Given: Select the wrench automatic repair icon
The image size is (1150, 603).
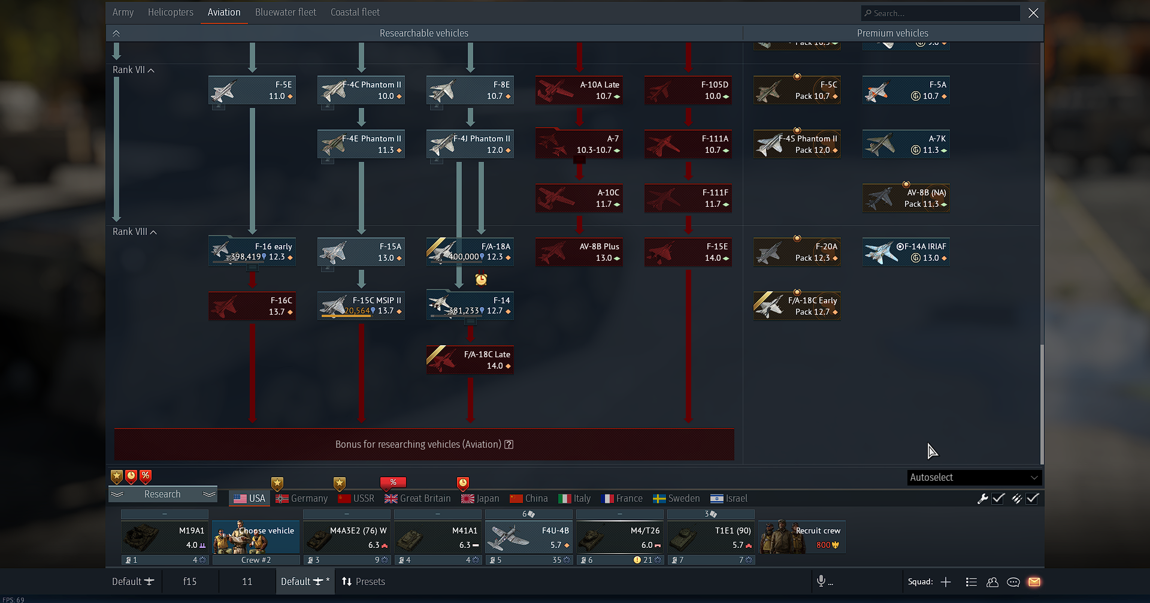Looking at the screenshot, I should 983,499.
